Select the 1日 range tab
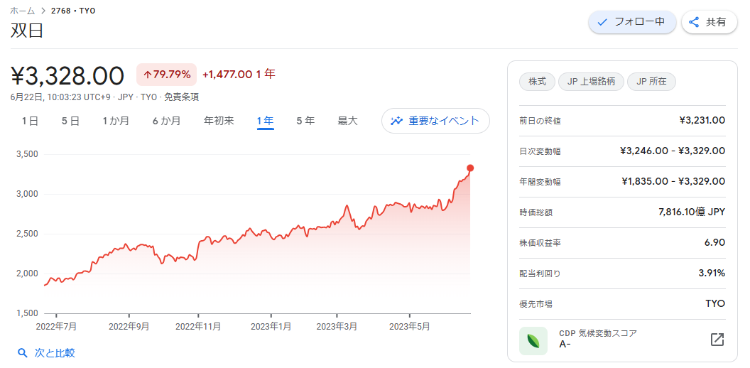The height and width of the screenshot is (368, 750). (30, 121)
